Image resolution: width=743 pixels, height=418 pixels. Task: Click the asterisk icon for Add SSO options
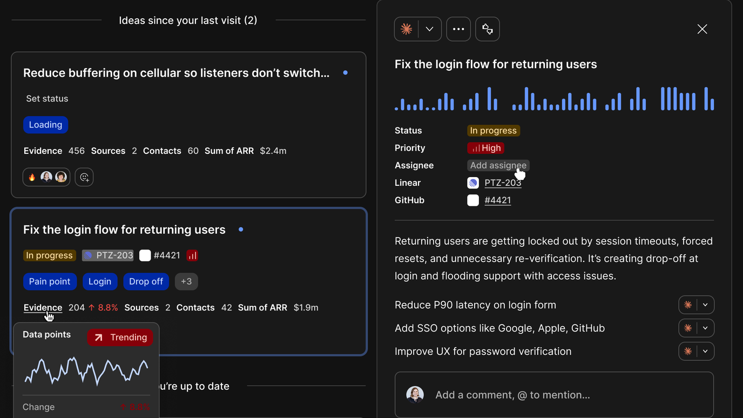click(688, 328)
